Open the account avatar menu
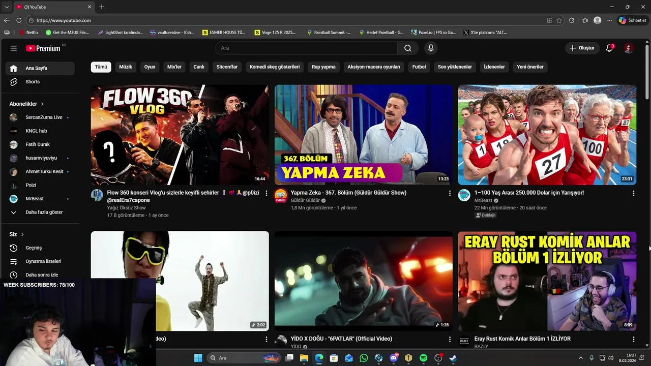651x366 pixels. pos(629,48)
